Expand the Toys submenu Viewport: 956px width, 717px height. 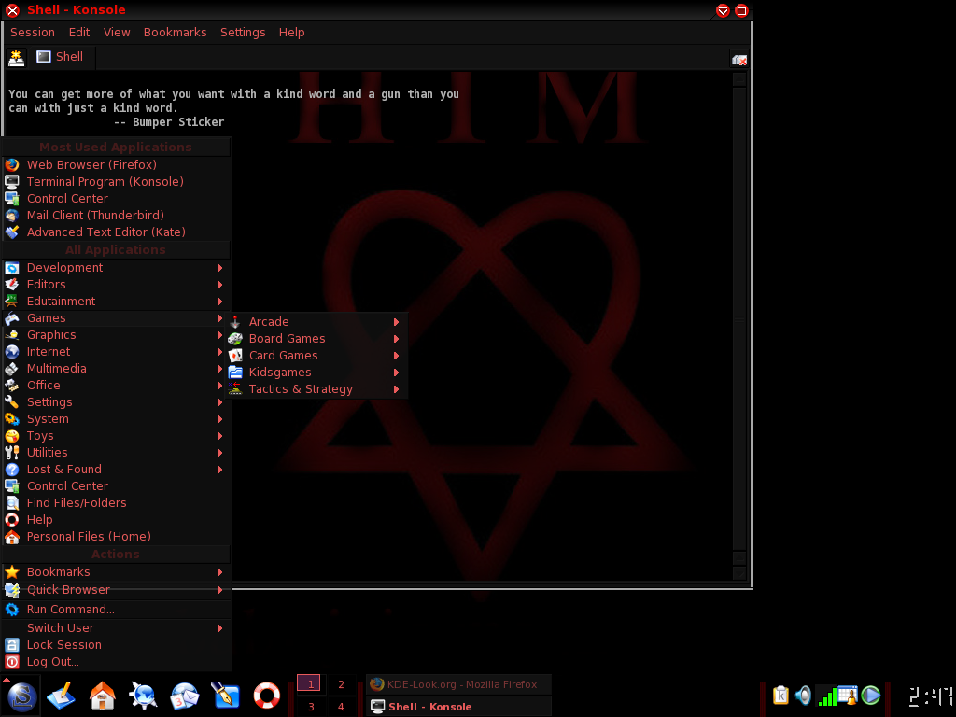click(116, 436)
